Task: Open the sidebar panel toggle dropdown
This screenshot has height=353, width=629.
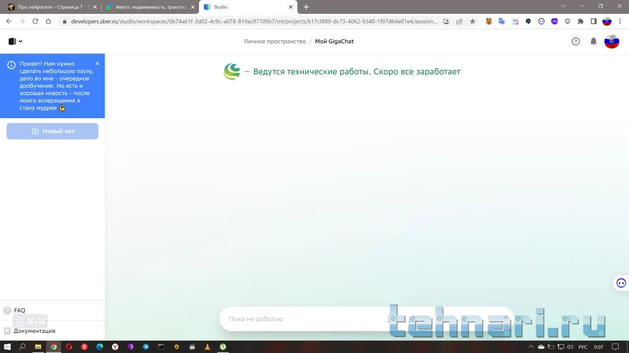Action: click(15, 41)
